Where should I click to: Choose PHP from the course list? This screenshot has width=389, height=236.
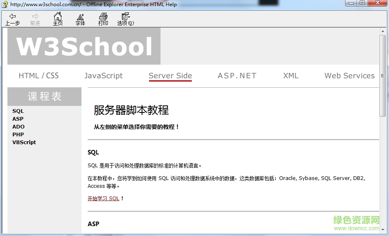coord(18,135)
